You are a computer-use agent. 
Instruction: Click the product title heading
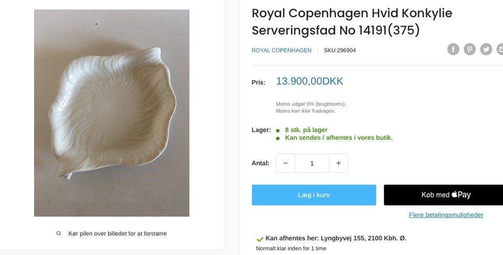point(352,21)
